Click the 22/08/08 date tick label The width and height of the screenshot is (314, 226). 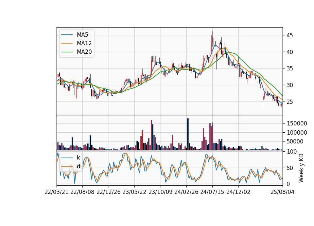tap(82, 192)
